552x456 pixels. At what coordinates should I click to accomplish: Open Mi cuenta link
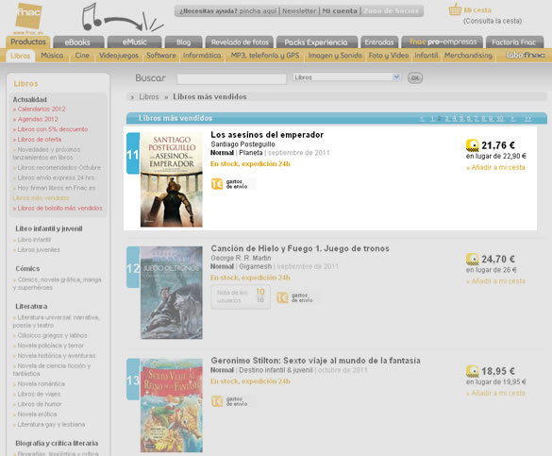[340, 11]
